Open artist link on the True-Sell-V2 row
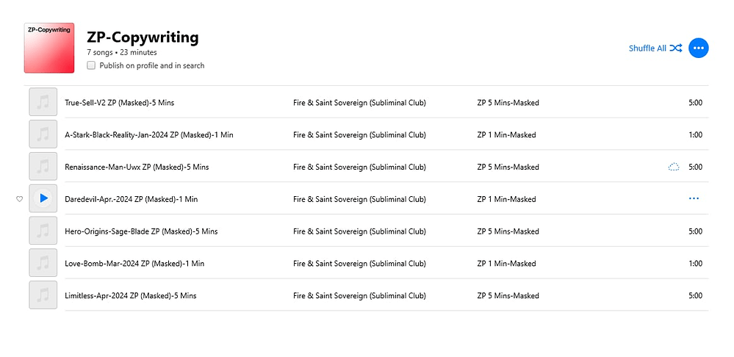 pyautogui.click(x=359, y=102)
